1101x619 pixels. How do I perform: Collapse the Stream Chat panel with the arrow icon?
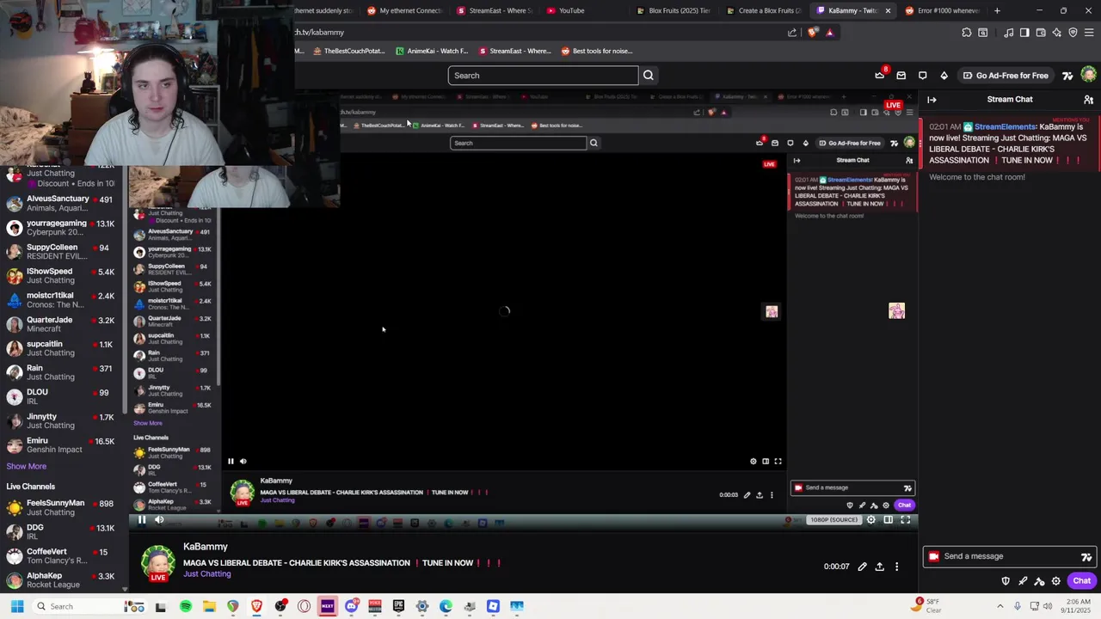coord(932,100)
